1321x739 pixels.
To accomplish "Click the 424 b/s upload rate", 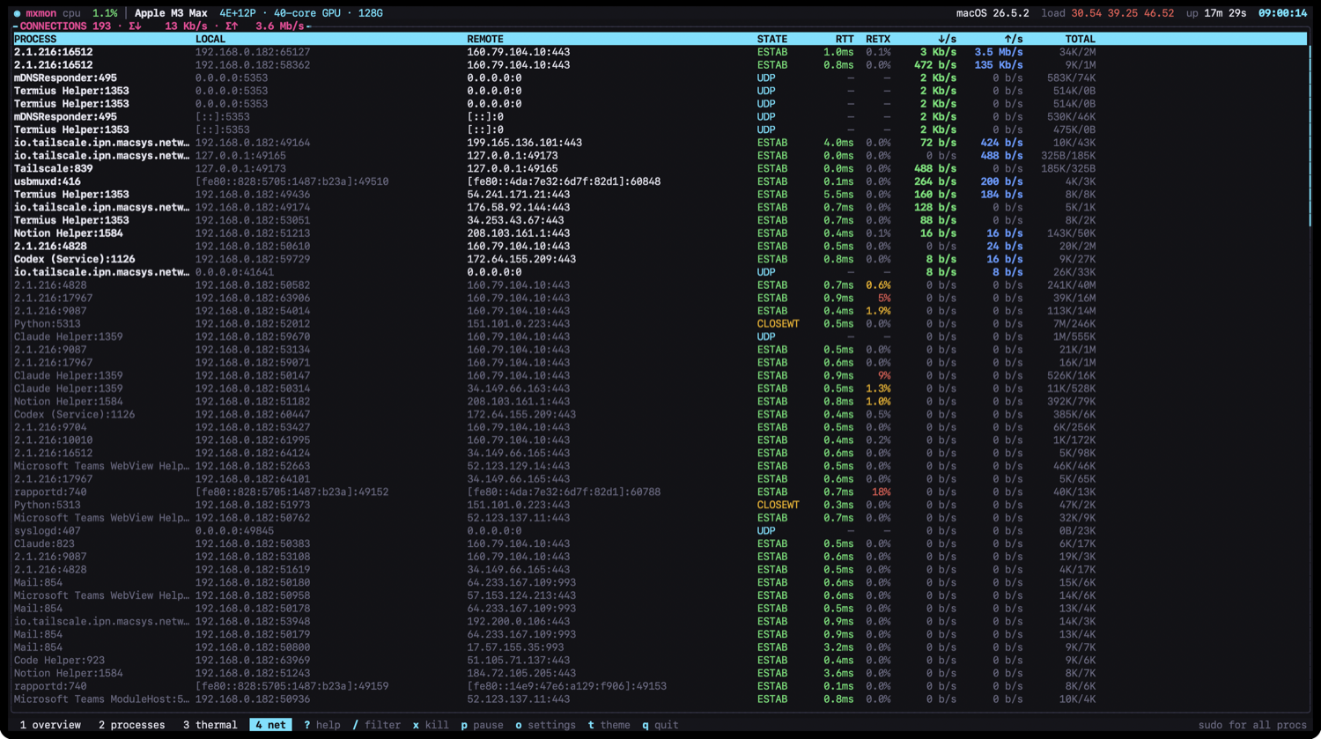I will click(x=1001, y=143).
